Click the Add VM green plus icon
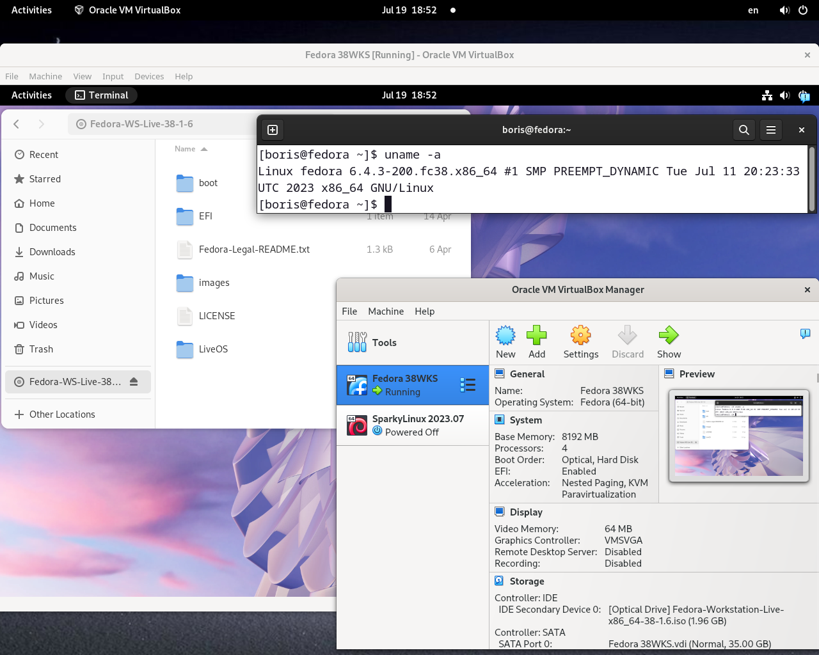Viewport: 819px width, 655px height. [536, 335]
